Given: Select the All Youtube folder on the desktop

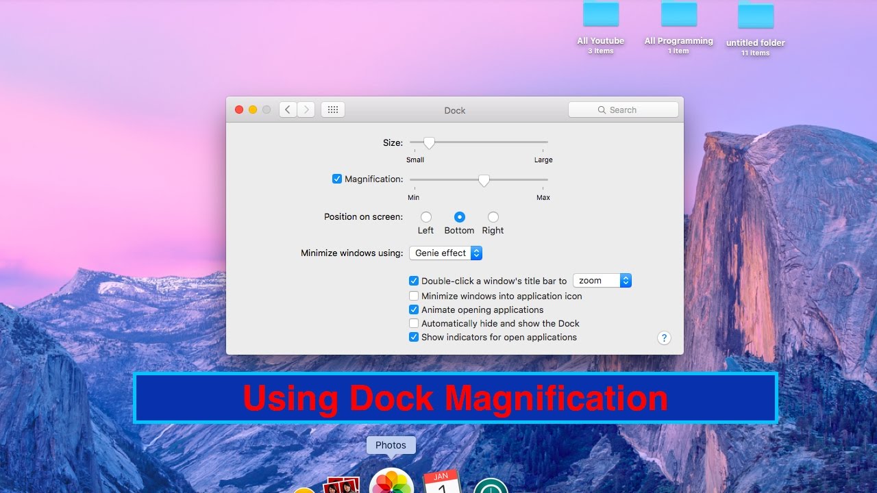Looking at the screenshot, I should [601, 27].
